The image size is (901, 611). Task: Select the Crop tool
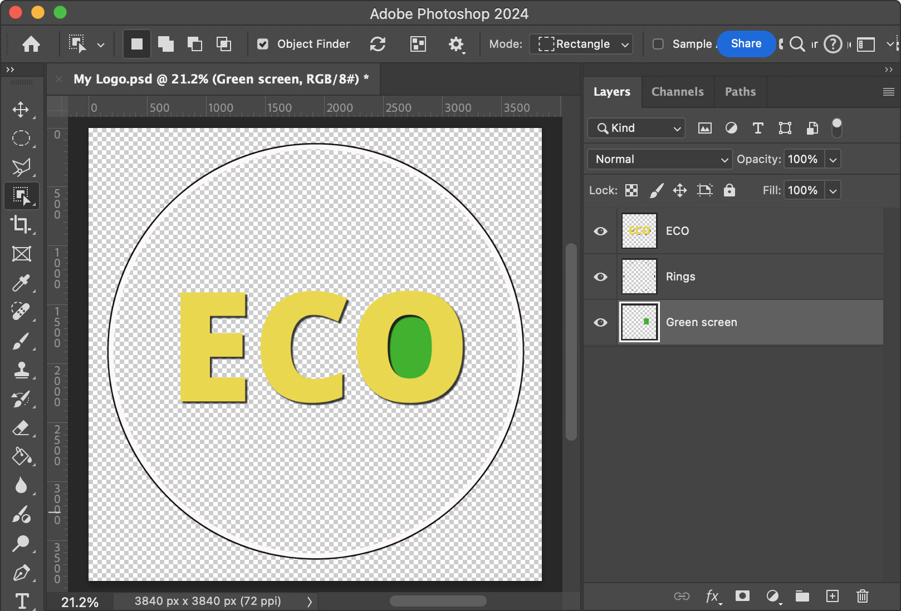click(21, 224)
